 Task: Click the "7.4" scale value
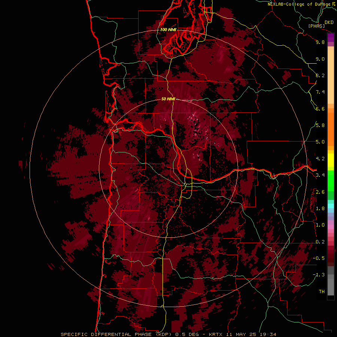click(x=320, y=92)
